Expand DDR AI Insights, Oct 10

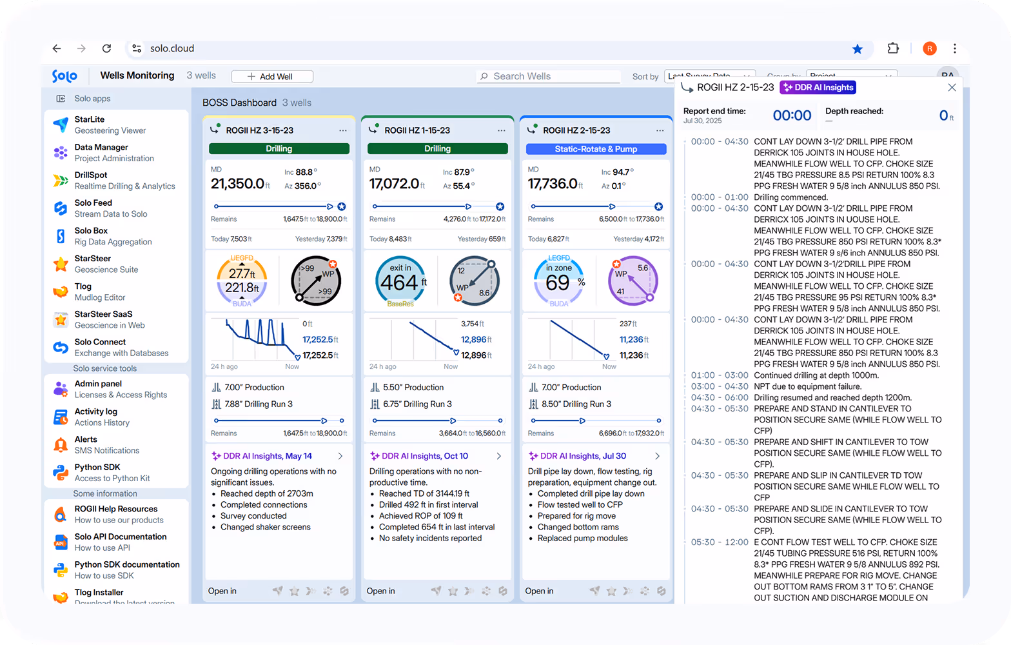(x=499, y=456)
